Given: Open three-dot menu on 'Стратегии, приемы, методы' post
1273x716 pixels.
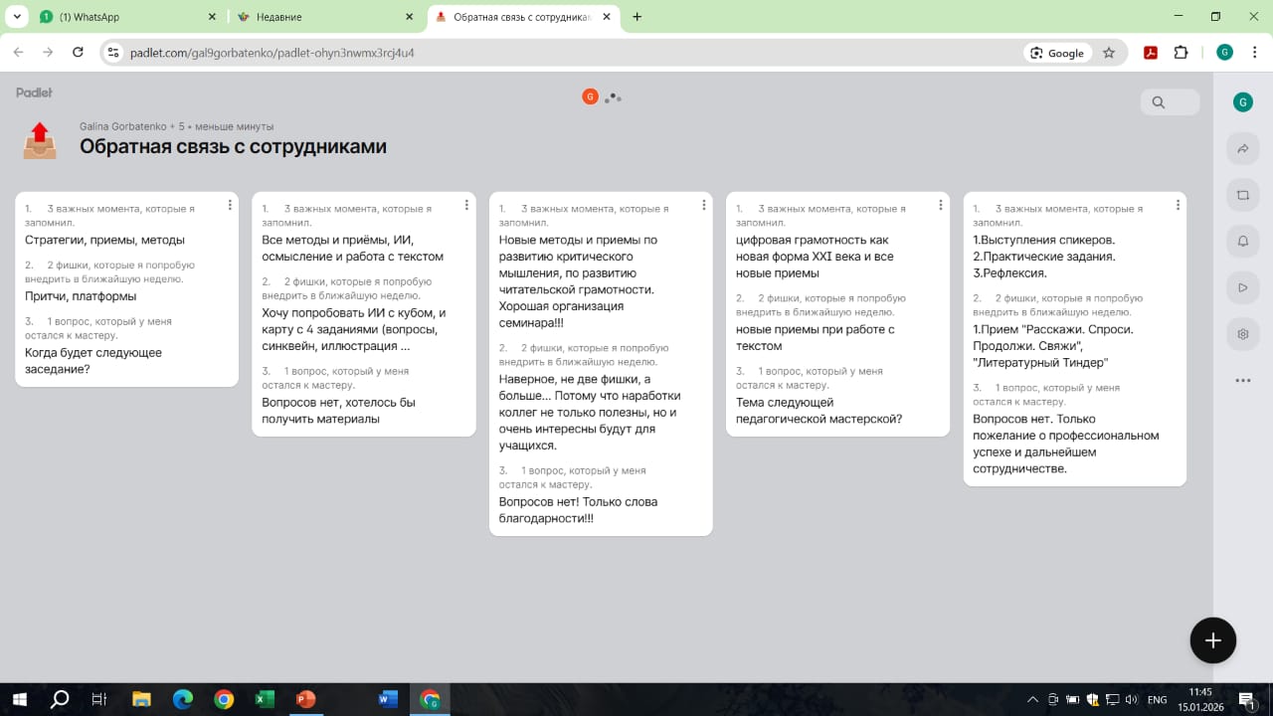Looking at the screenshot, I should 230,205.
